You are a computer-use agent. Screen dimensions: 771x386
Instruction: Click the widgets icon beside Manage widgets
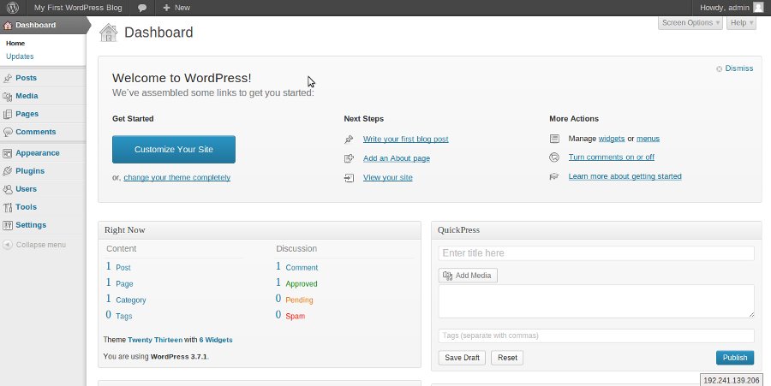coord(554,139)
